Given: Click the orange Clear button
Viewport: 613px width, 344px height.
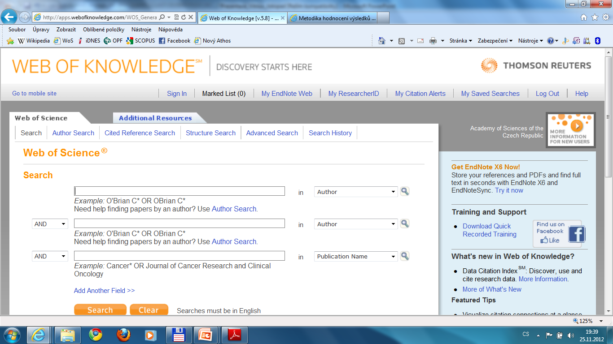Looking at the screenshot, I should tap(149, 310).
